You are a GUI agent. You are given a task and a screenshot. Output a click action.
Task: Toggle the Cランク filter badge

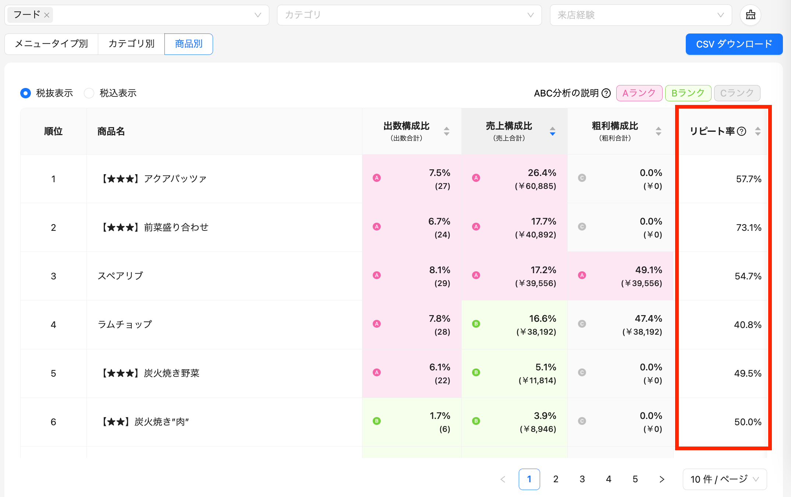(737, 93)
